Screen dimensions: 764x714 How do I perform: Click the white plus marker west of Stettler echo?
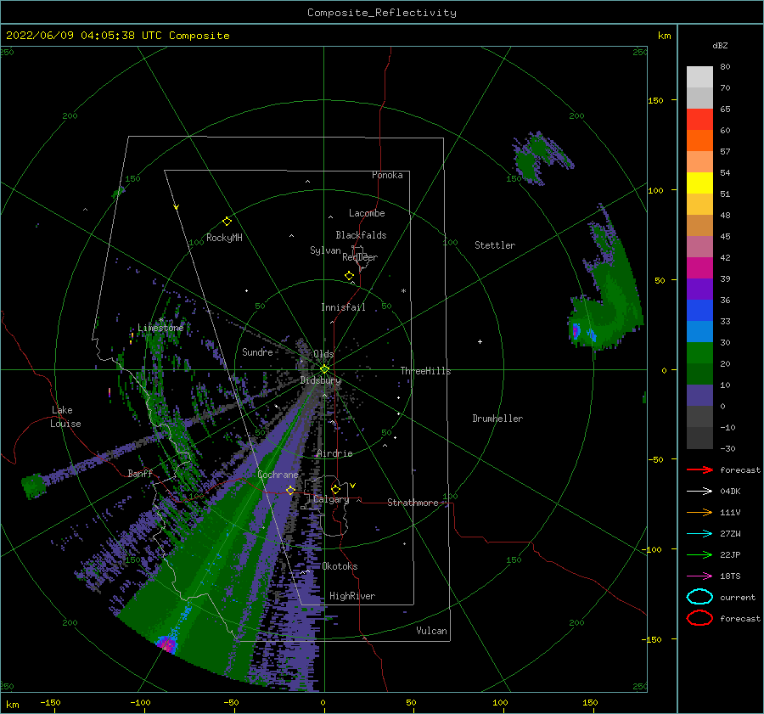point(480,341)
